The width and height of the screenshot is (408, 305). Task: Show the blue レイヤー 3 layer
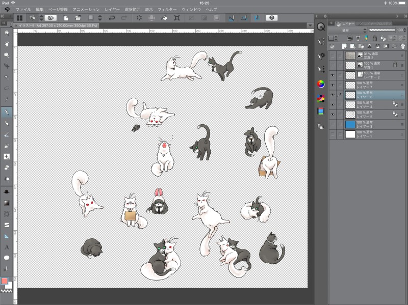tap(333, 124)
